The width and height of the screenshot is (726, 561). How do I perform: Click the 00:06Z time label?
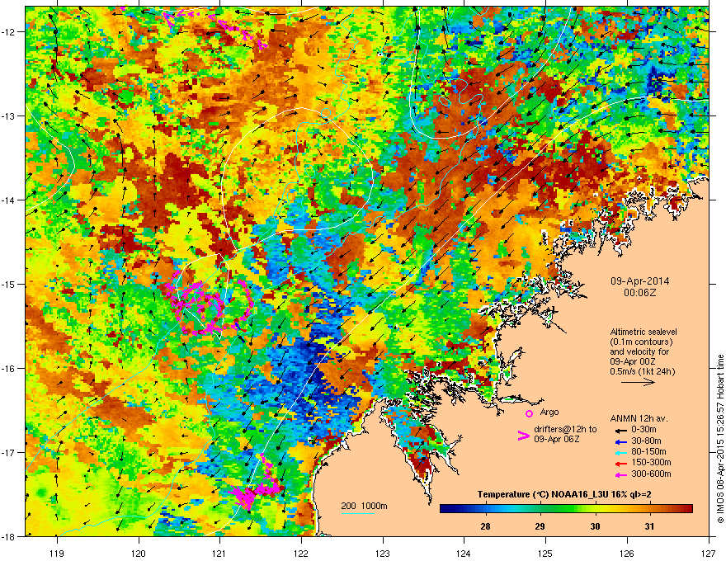coord(640,293)
